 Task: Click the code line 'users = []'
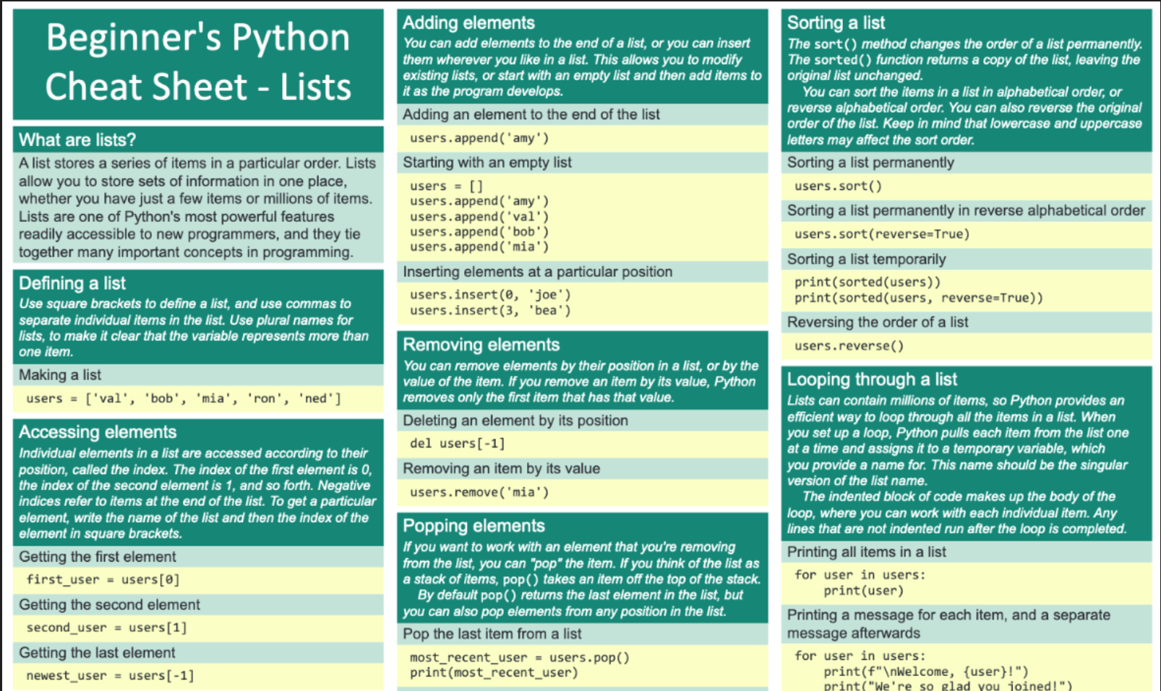[446, 186]
